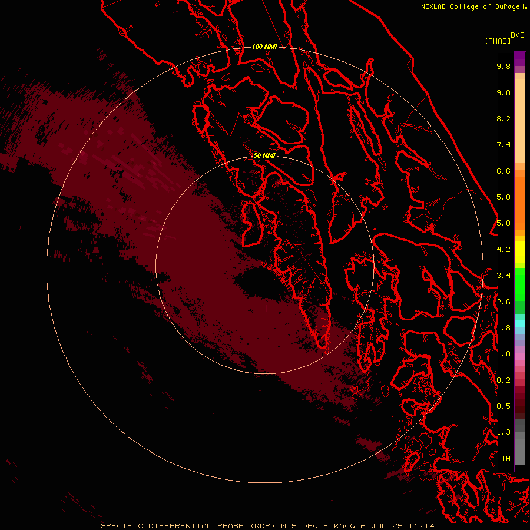Click the 9.8 value on the color scale
The height and width of the screenshot is (530, 530).
(x=503, y=66)
